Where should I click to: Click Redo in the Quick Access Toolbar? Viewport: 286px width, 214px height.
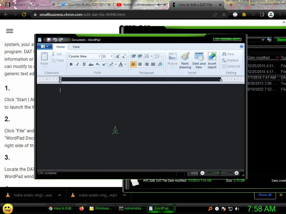61,40
